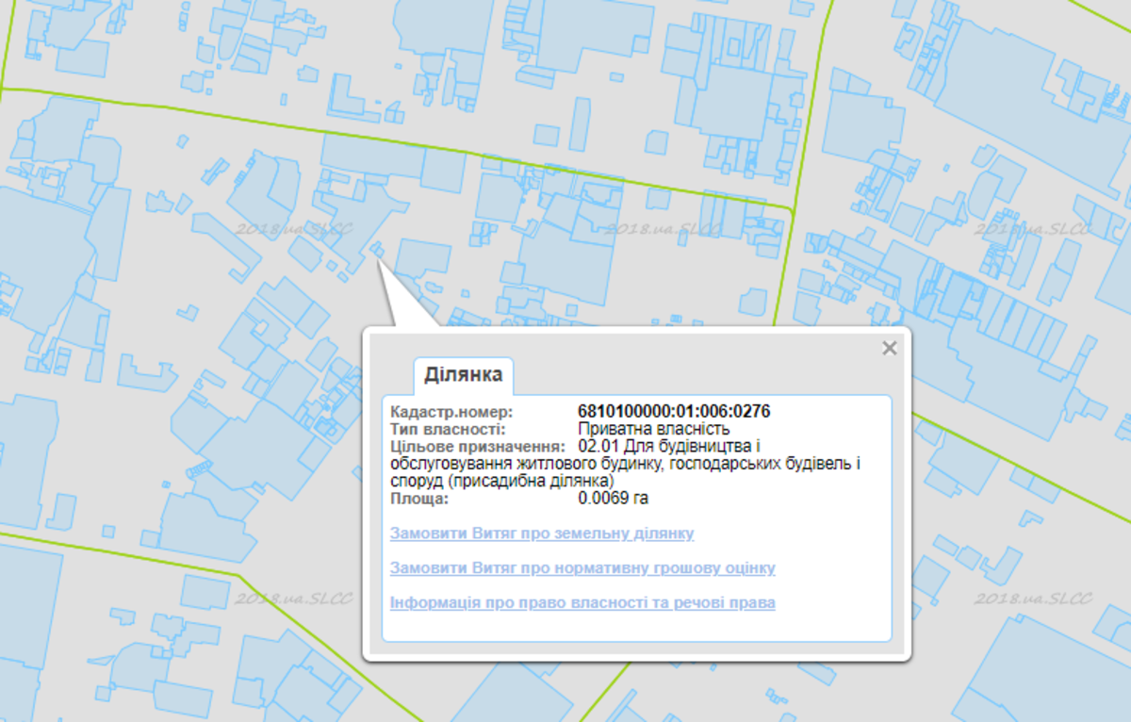Click the Цільове призначення field label
Screen dimensions: 1131x722
coord(477,446)
